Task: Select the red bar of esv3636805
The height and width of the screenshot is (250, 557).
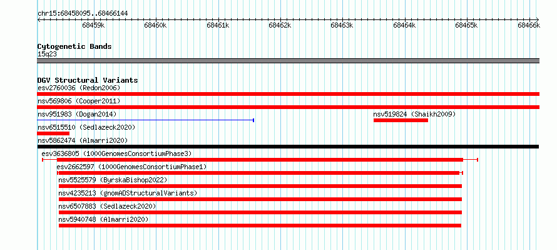Action: [260, 160]
